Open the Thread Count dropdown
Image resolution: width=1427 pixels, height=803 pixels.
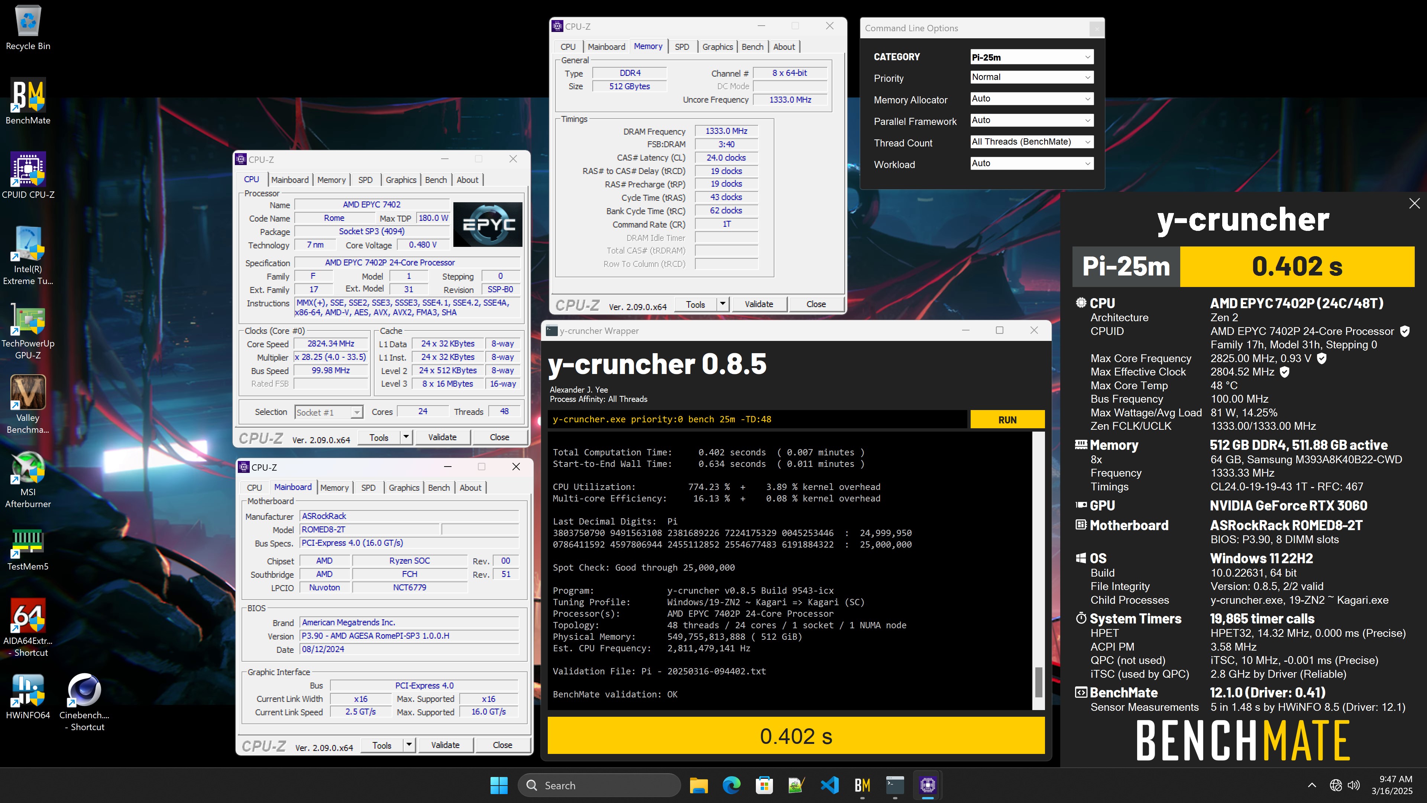pyautogui.click(x=1032, y=142)
